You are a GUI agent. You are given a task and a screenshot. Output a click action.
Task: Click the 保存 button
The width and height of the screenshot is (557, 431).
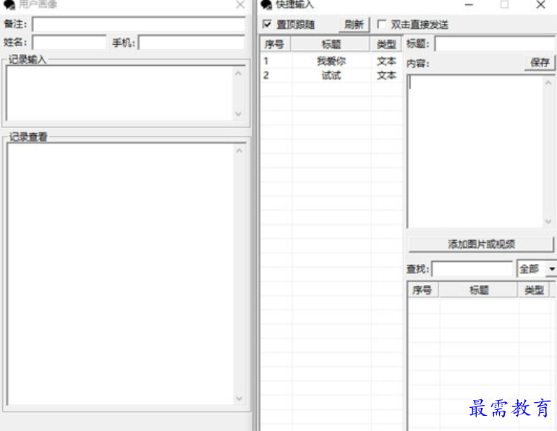click(540, 63)
